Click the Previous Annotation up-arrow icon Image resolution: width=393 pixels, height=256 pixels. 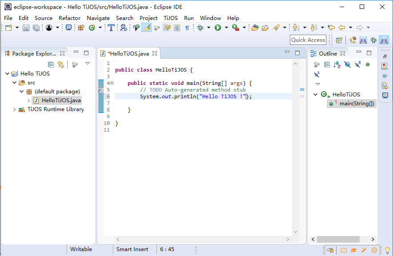tap(313, 28)
